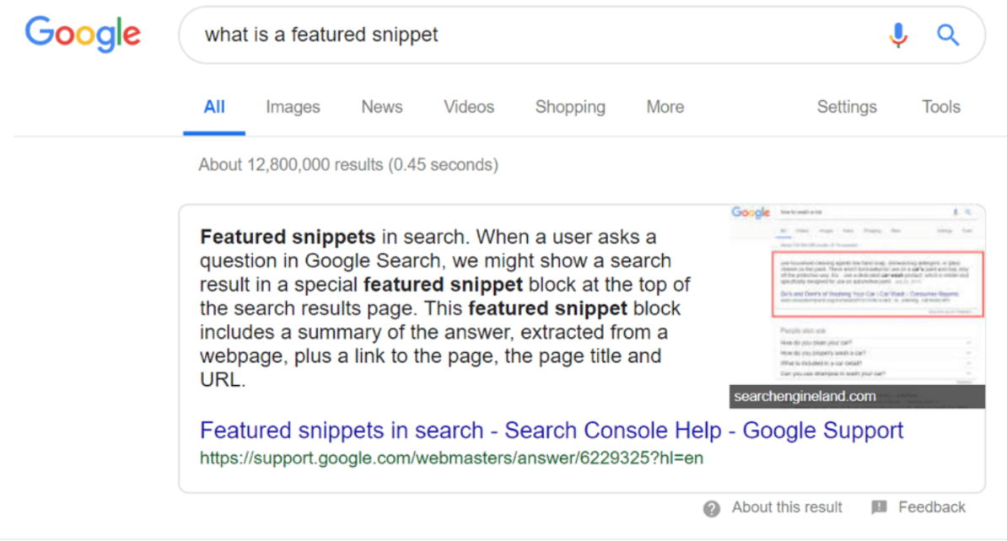
Task: Click inside the search query input field
Action: click(x=422, y=35)
